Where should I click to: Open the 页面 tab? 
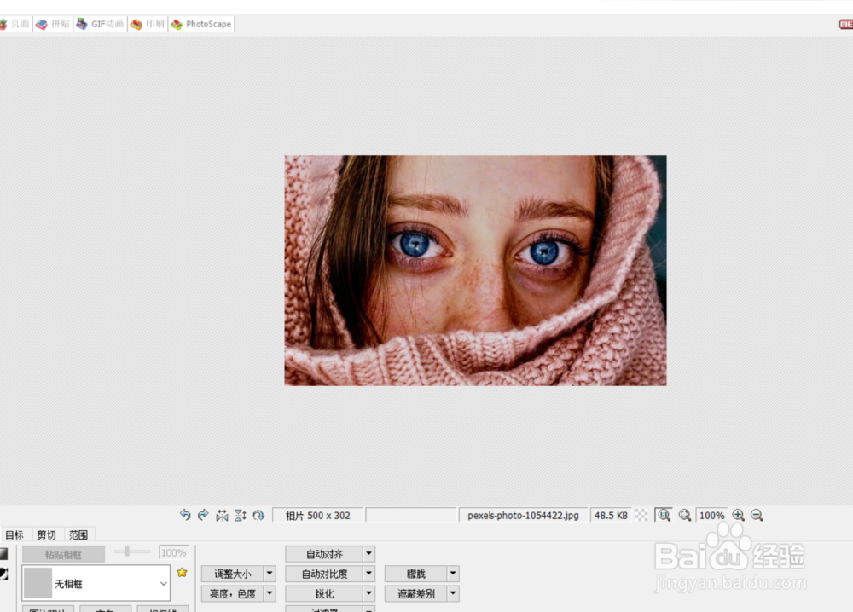tap(15, 24)
